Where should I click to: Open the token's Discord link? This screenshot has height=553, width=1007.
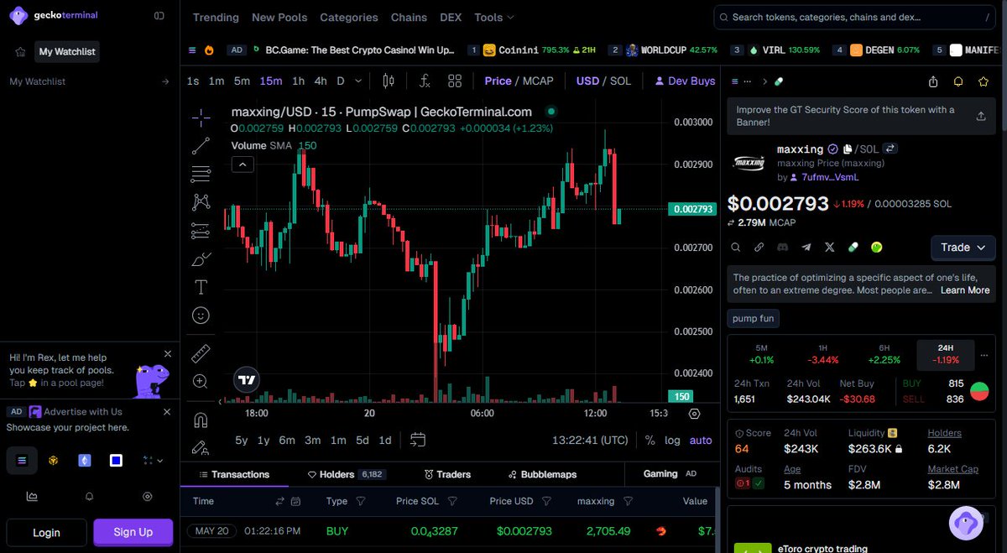click(x=783, y=248)
